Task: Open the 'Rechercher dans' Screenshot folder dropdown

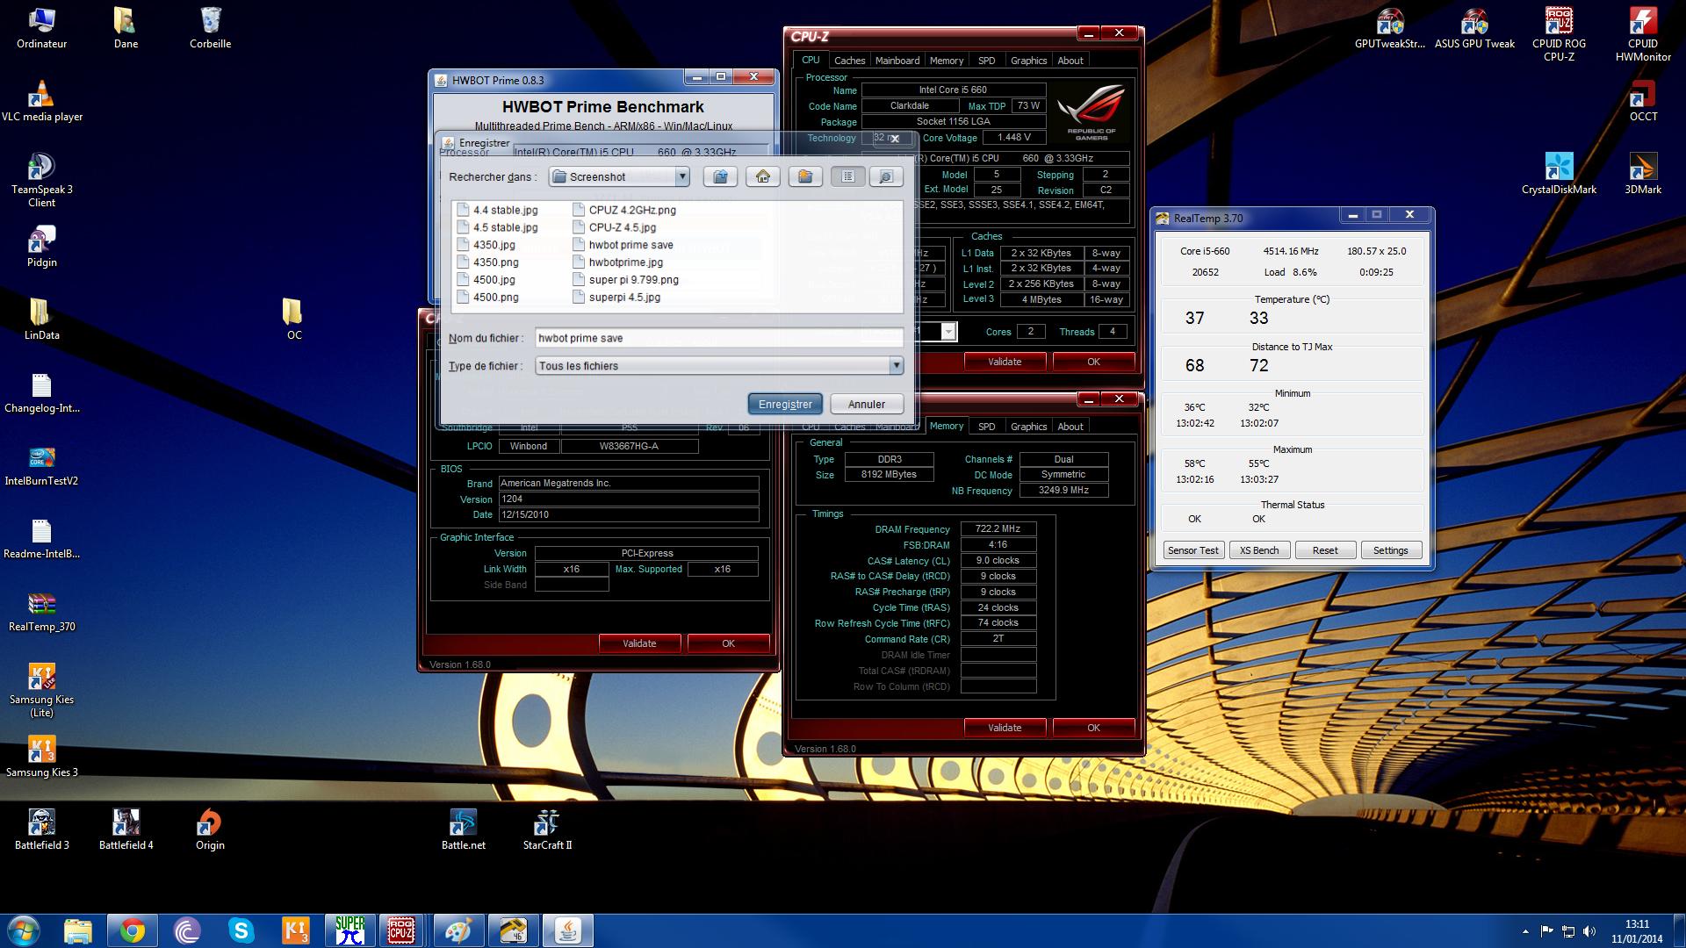Action: 681,176
